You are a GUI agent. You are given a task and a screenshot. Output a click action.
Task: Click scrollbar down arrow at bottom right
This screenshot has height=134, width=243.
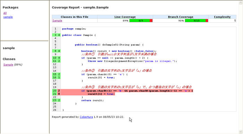[241, 132]
